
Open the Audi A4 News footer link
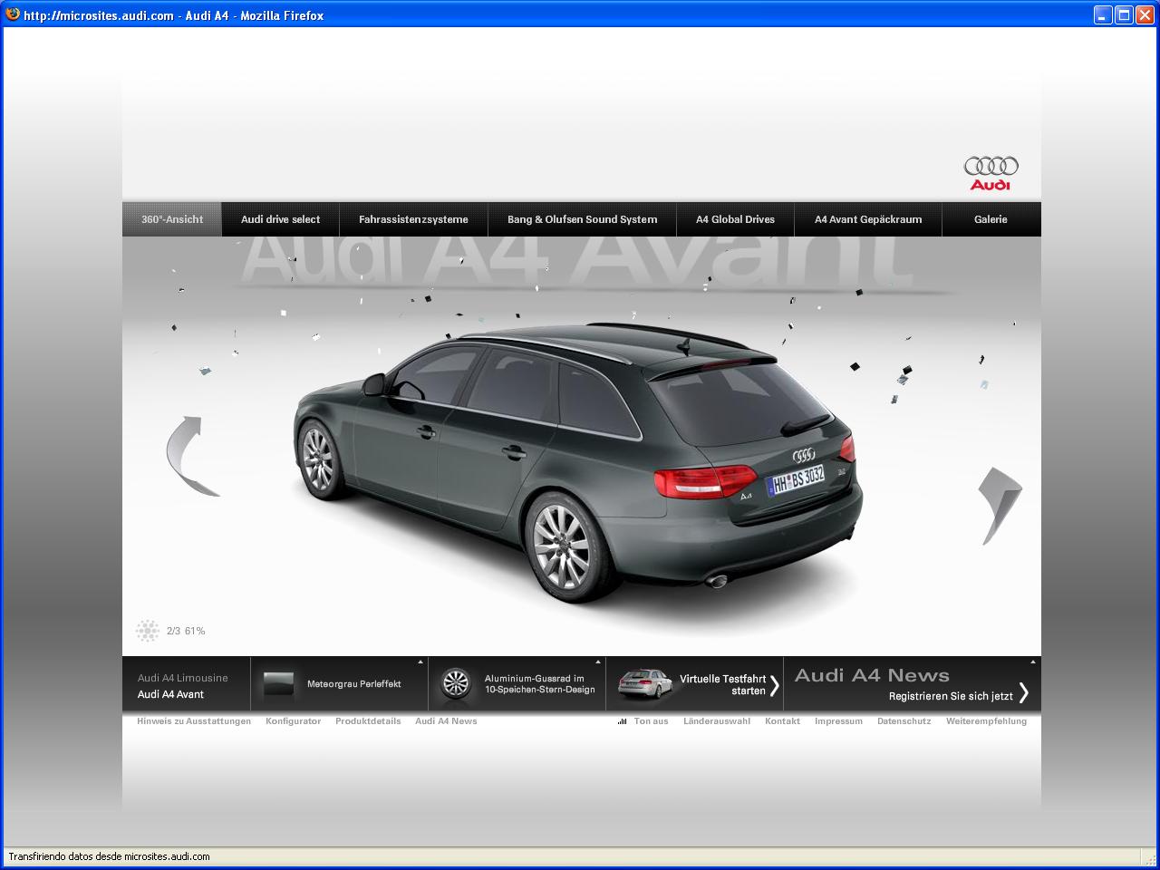(x=446, y=721)
